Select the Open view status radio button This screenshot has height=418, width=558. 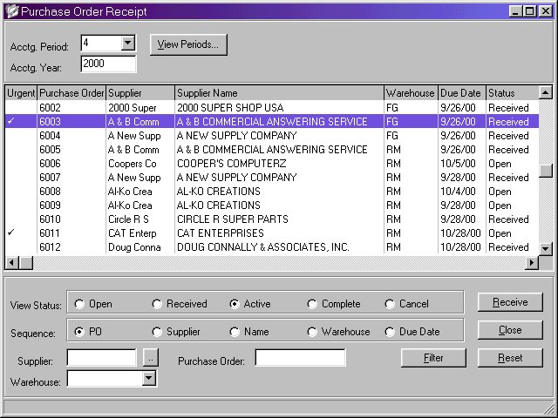[80, 304]
